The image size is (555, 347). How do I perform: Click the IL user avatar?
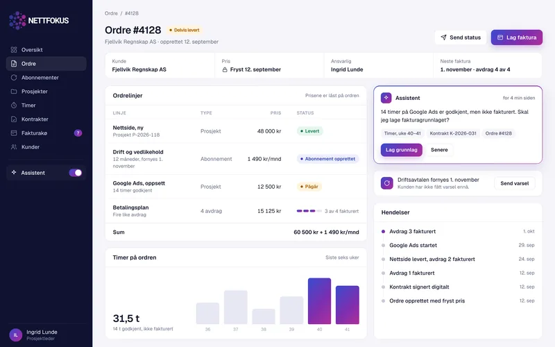pos(15,335)
